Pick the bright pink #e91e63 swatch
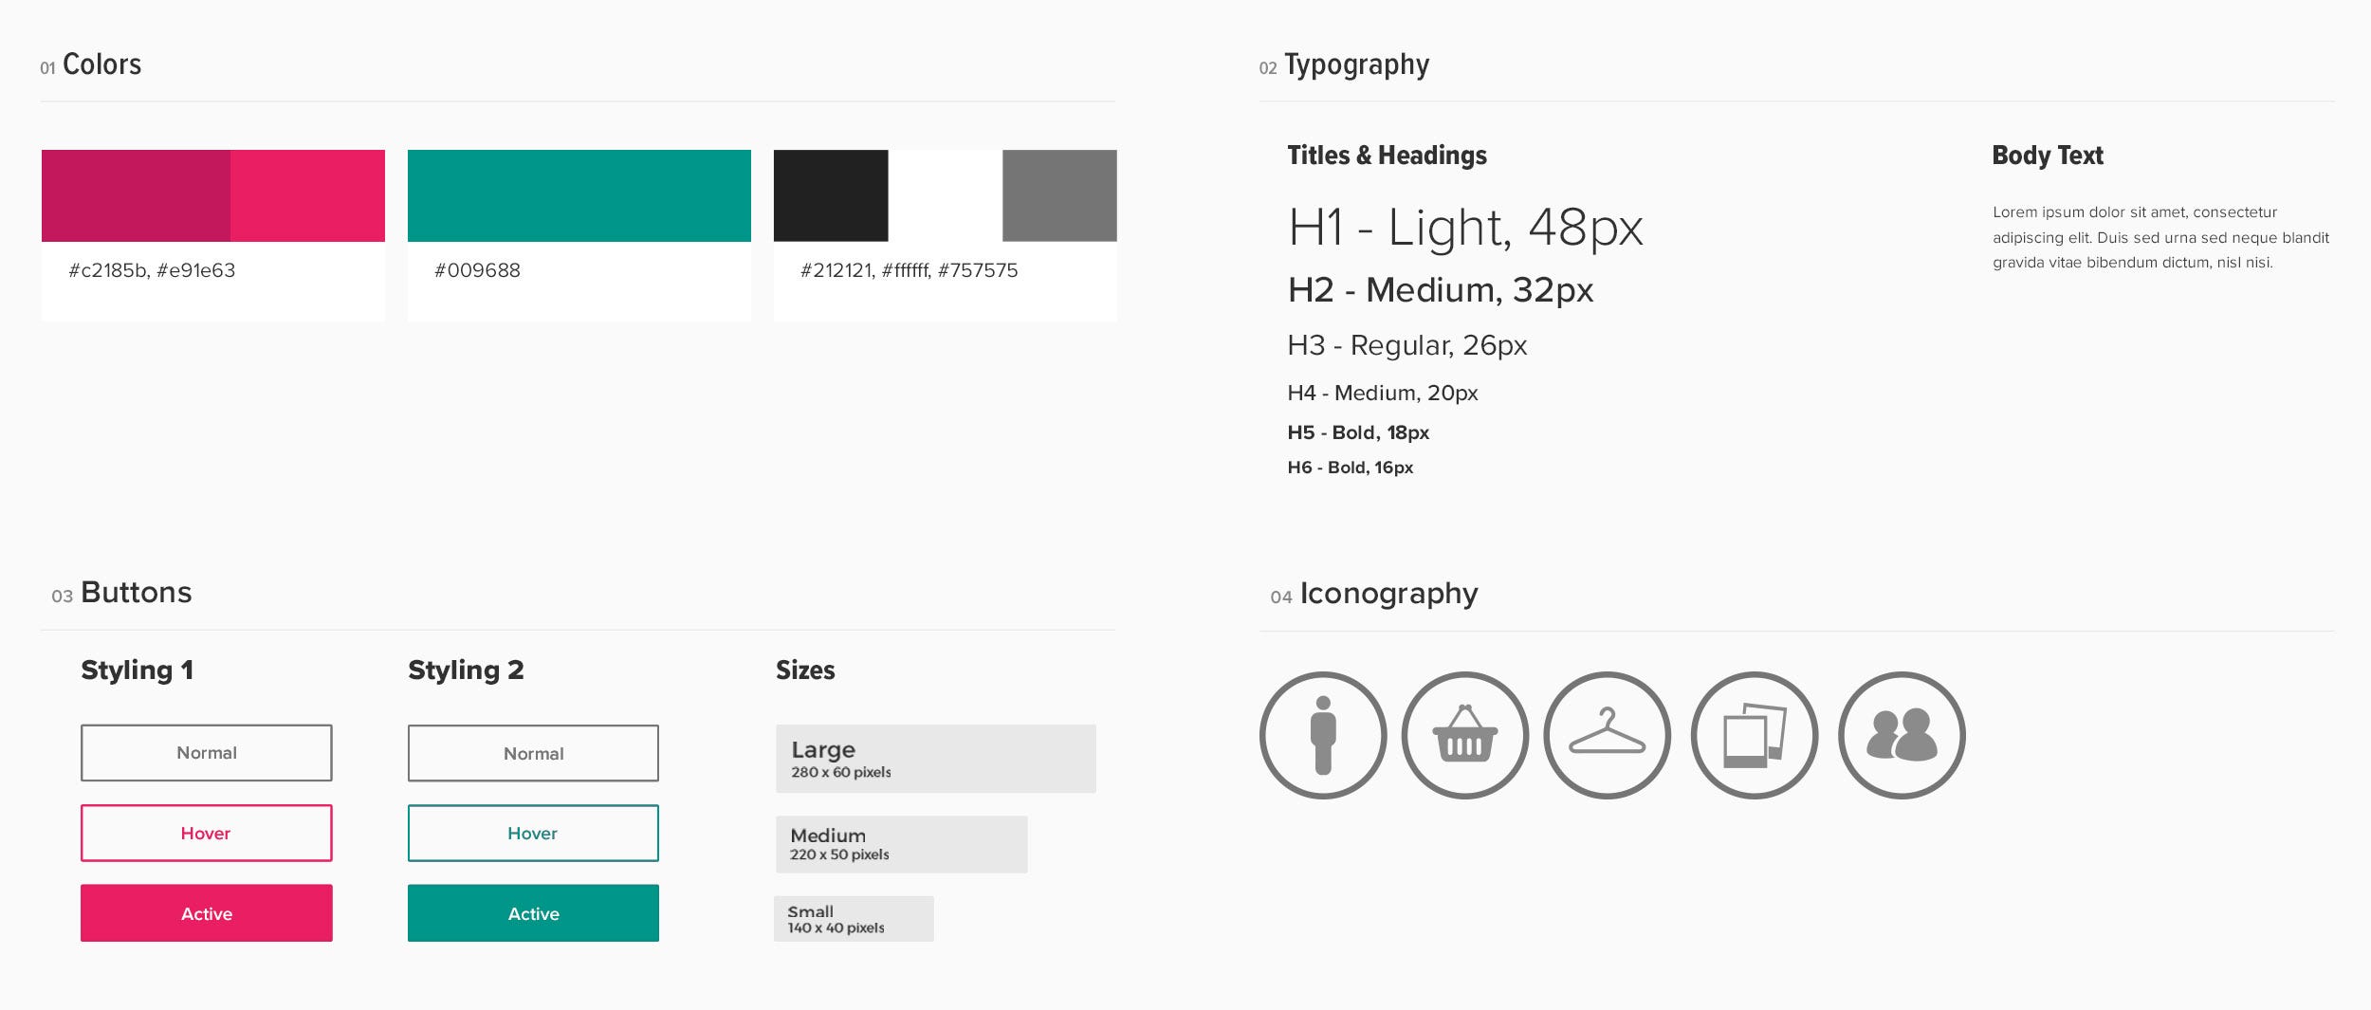This screenshot has width=2371, height=1010. click(307, 195)
